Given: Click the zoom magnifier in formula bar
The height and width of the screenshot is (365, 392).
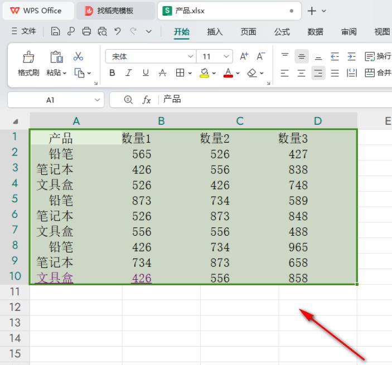Looking at the screenshot, I should click(x=128, y=100).
